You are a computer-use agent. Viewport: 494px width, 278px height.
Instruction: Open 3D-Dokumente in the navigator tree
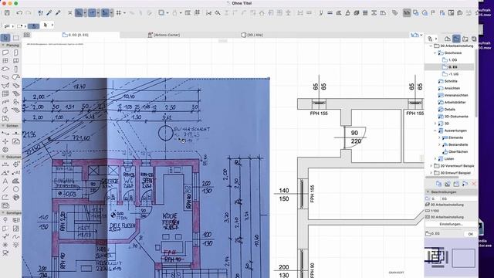point(456,117)
